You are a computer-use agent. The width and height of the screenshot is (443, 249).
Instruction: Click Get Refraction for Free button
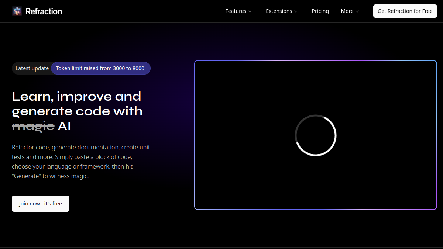tap(405, 11)
